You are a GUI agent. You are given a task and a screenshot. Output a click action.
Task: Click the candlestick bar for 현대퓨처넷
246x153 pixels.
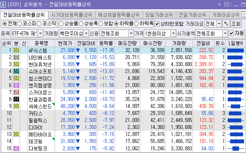tap(235, 64)
